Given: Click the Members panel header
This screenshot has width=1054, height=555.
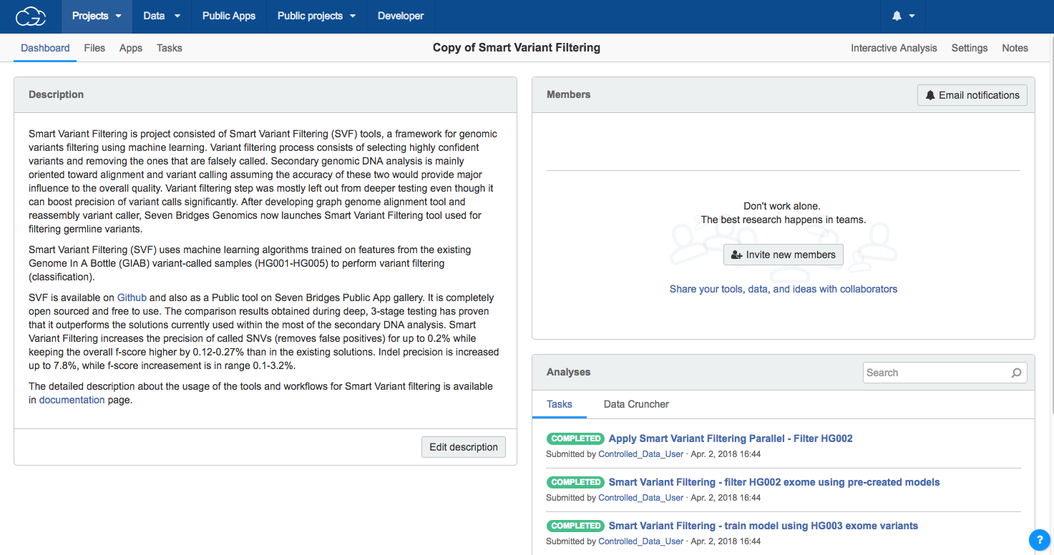Looking at the screenshot, I should (x=784, y=94).
